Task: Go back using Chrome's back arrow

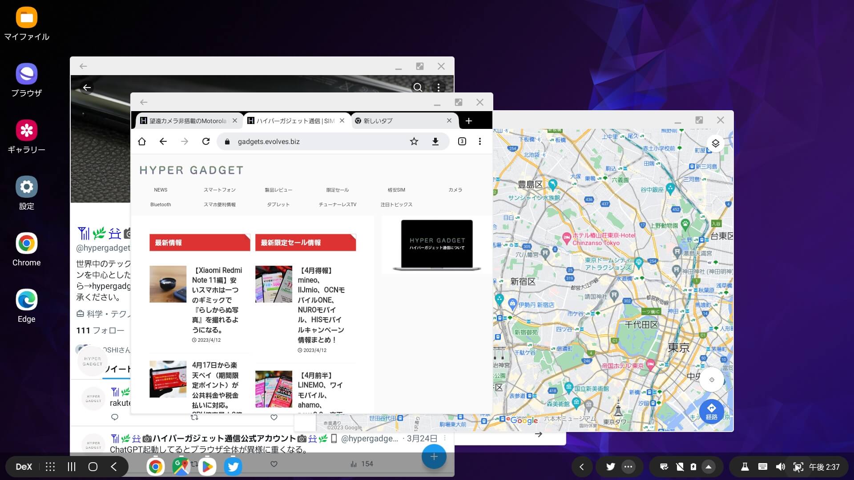Action: [x=163, y=141]
